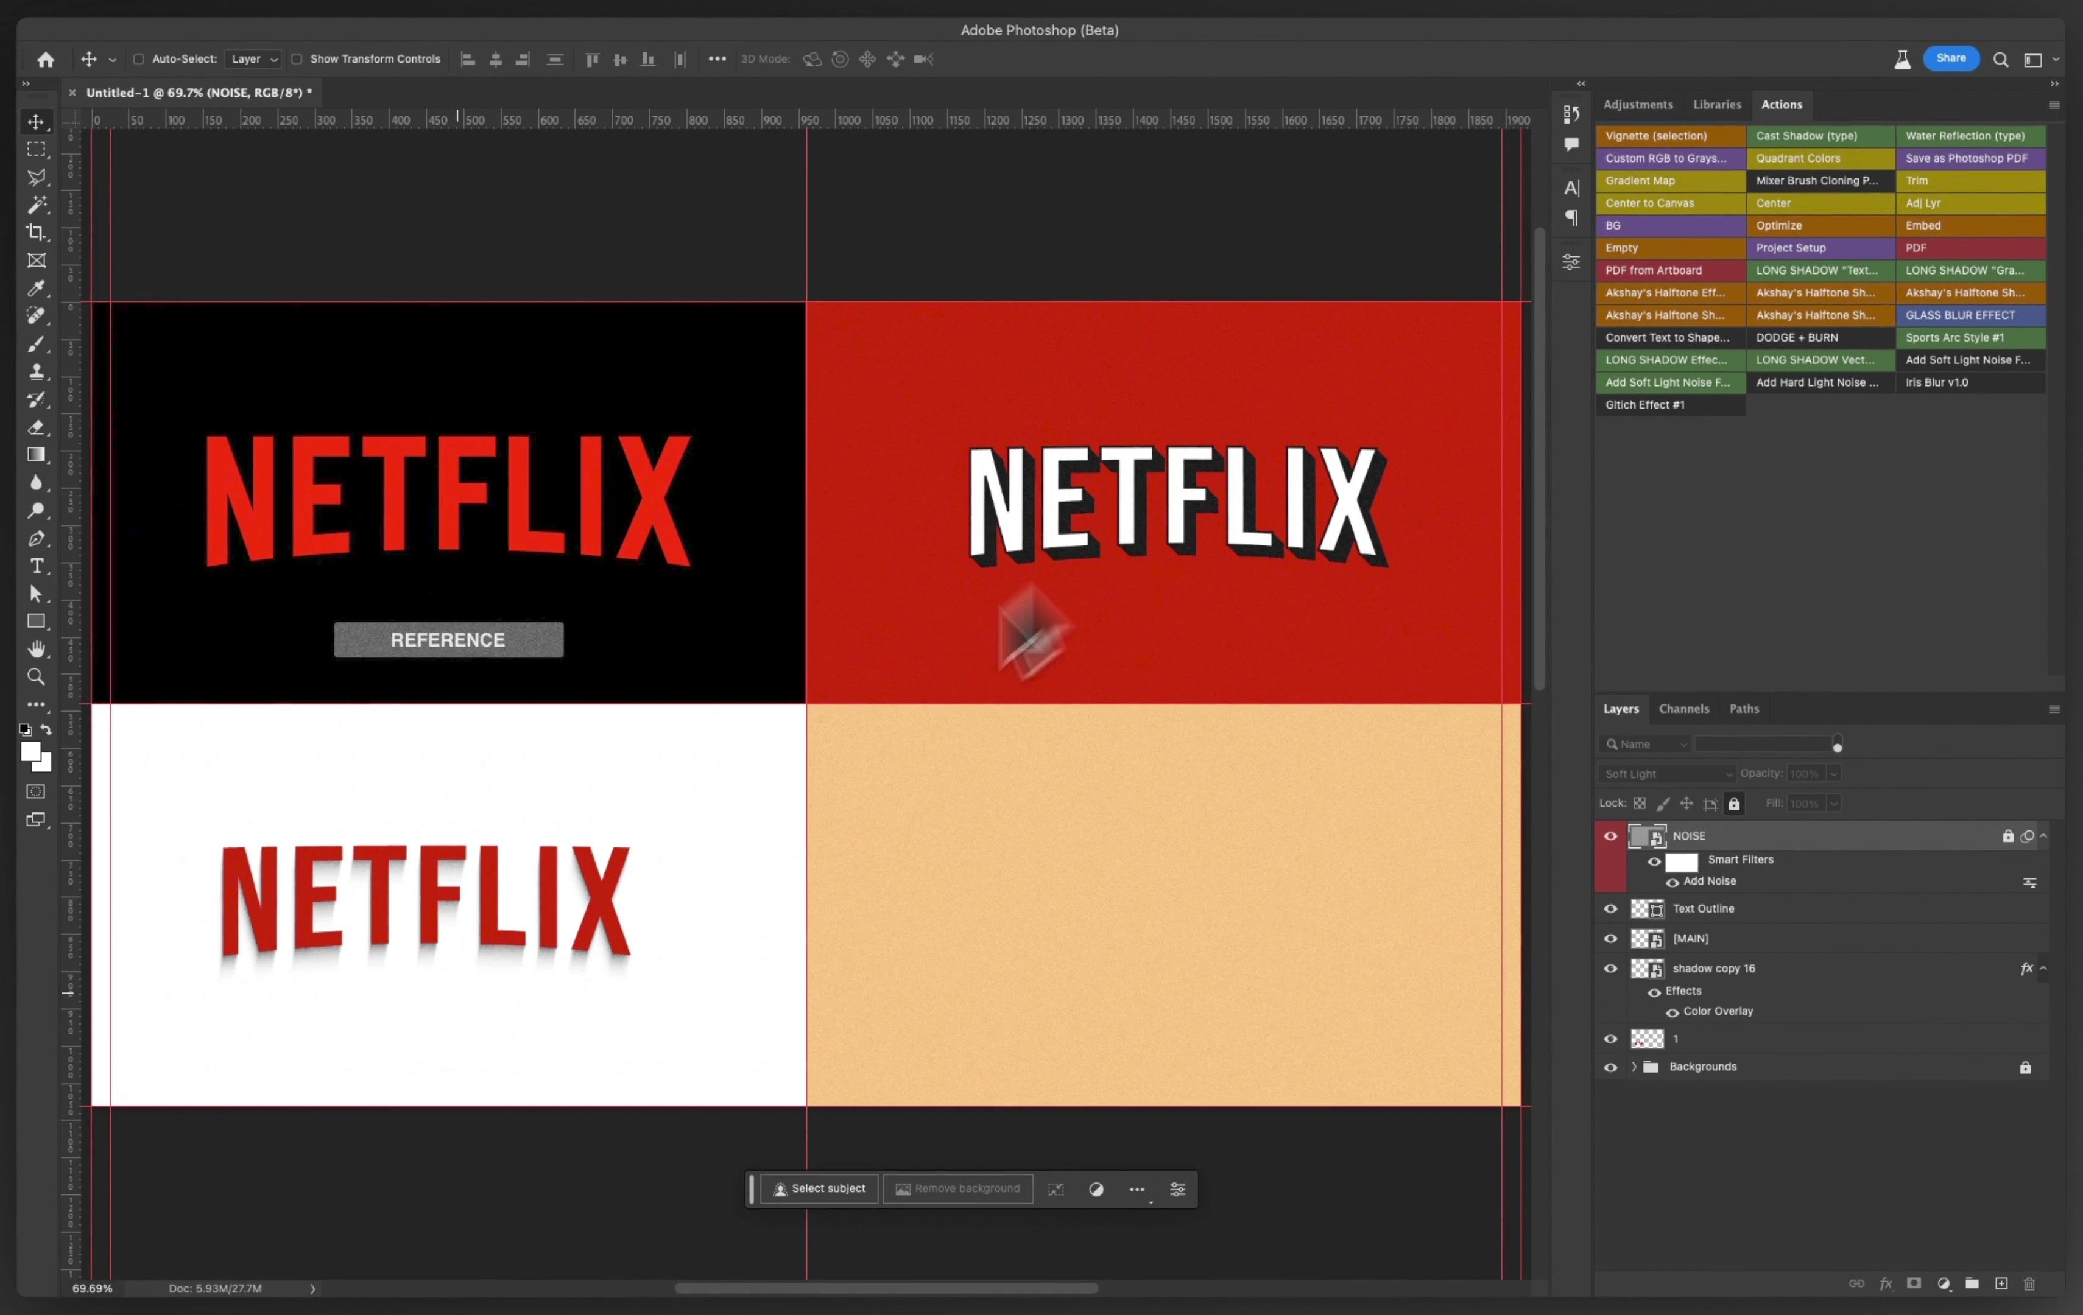This screenshot has width=2083, height=1315.
Task: Open the search icon in top bar
Action: (2001, 60)
